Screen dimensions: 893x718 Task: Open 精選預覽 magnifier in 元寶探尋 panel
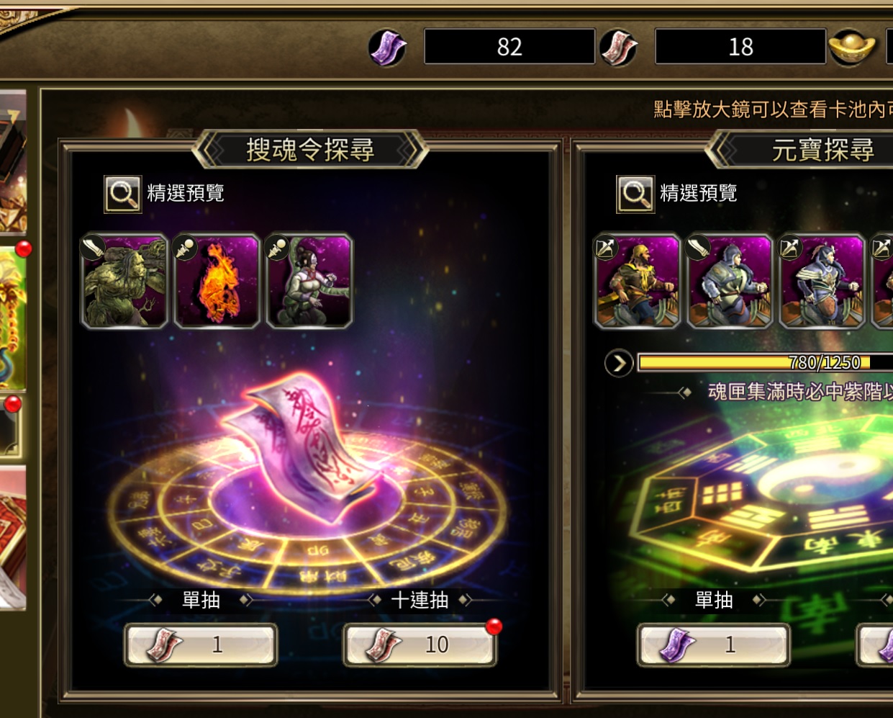click(635, 194)
